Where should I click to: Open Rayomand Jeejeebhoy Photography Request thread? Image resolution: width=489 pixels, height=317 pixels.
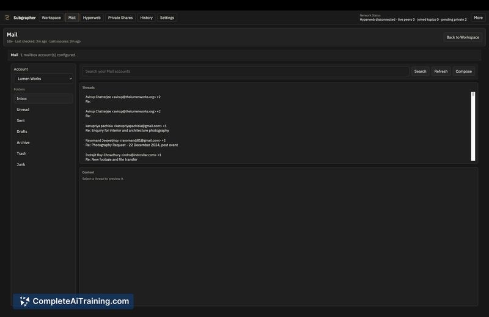[x=276, y=143]
